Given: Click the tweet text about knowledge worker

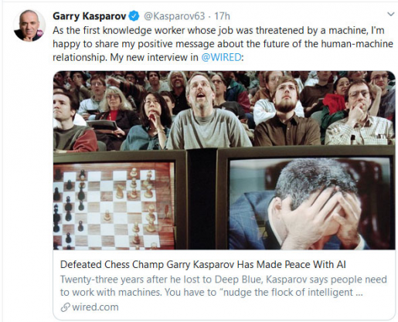Looking at the screenshot, I should [x=223, y=44].
